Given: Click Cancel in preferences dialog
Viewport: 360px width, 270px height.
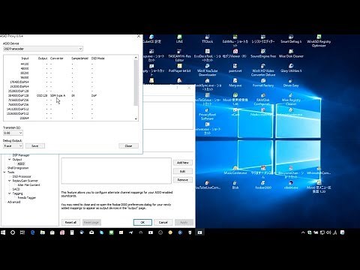Looking at the screenshot, I should pyautogui.click(x=163, y=222).
